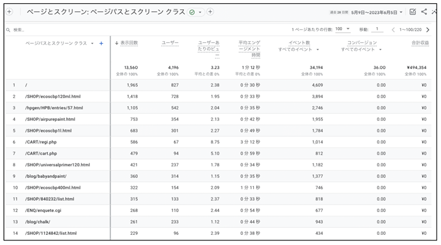Click the customize report edit icon
The image size is (441, 245).
click(x=412, y=12)
